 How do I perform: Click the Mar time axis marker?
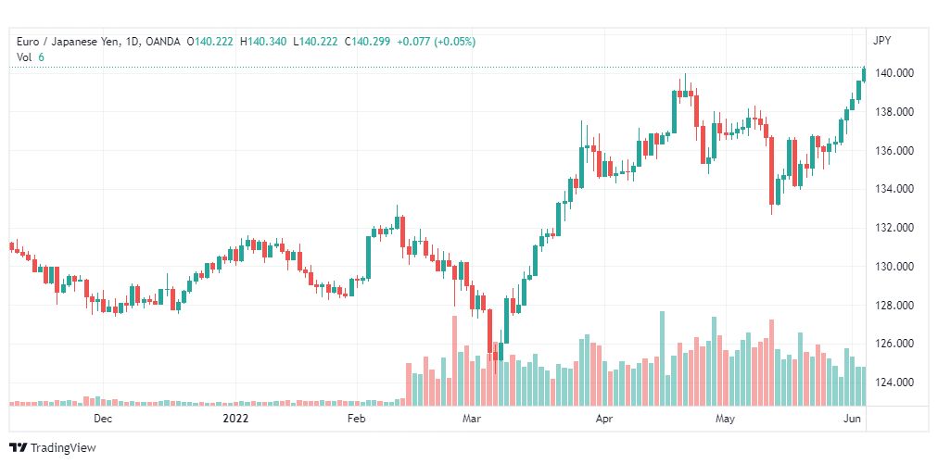point(473,419)
